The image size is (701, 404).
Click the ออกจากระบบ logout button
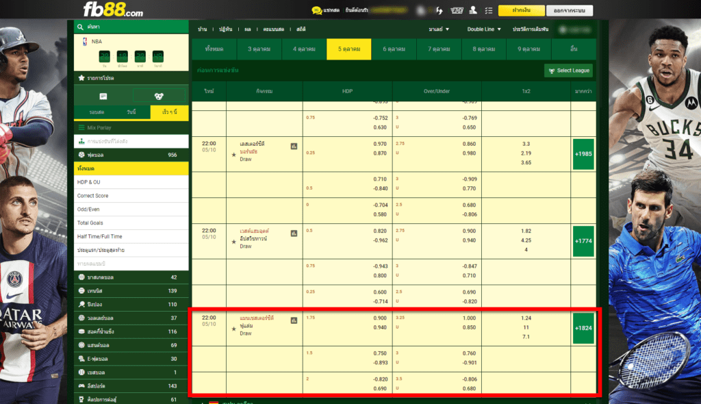[570, 10]
